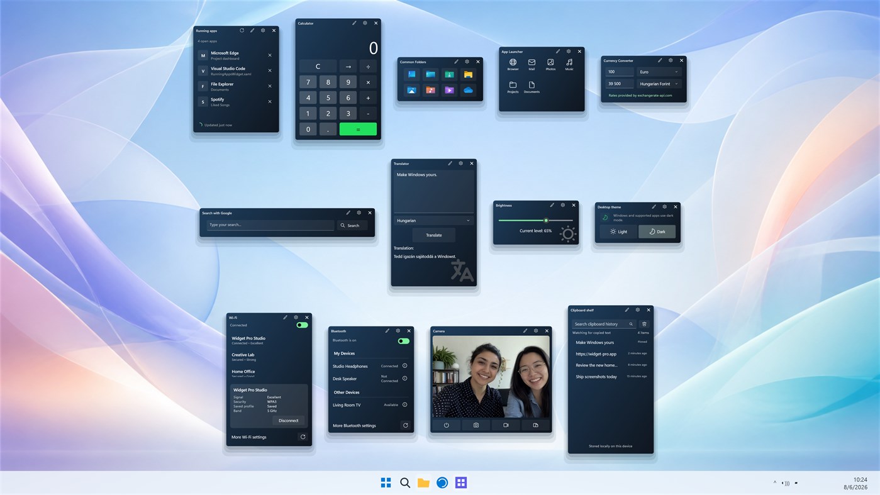The width and height of the screenshot is (880, 495).
Task: Open the Projects folder in App Launcher
Action: (513, 87)
